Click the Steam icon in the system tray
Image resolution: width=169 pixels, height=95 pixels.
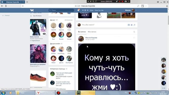135,93
